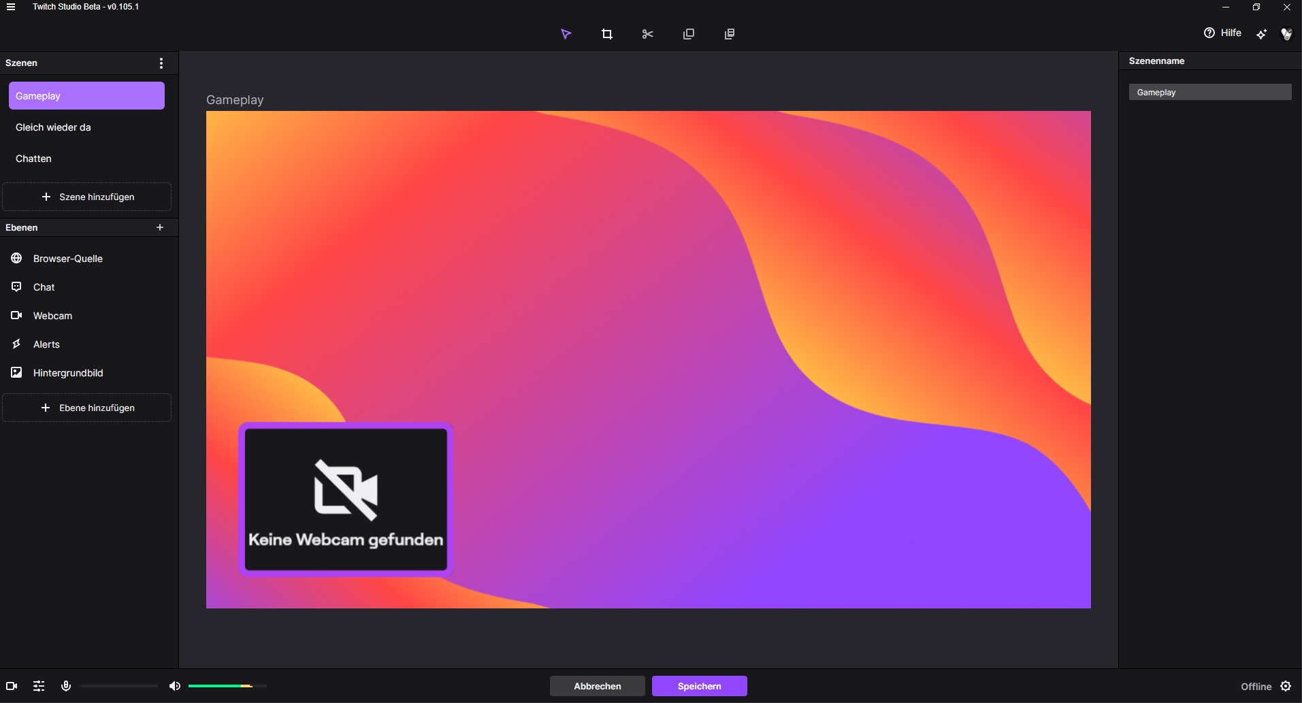Open the add layer plus in Ebenen header
Image resolution: width=1302 pixels, height=703 pixels.
tap(160, 227)
